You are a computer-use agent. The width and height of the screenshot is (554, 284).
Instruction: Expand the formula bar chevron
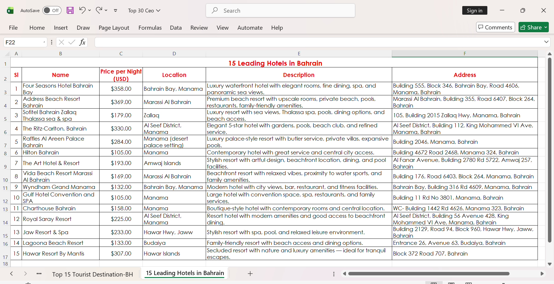pos(546,42)
